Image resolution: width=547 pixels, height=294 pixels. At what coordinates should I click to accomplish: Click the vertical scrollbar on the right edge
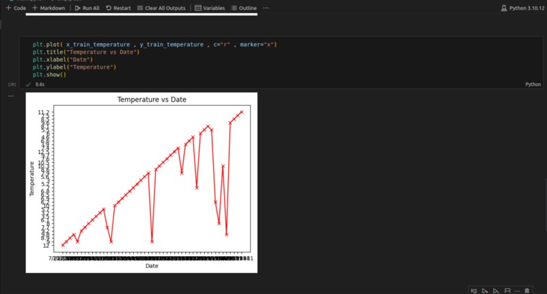click(545, 204)
